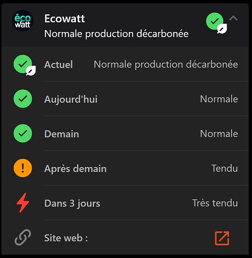Click the Très tendu status value
The height and width of the screenshot is (258, 252).
215,203
